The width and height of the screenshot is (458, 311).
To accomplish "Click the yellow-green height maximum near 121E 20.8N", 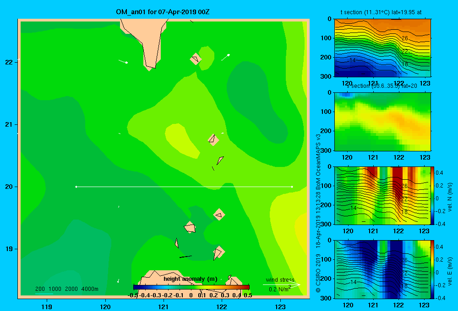I will coord(182,141).
